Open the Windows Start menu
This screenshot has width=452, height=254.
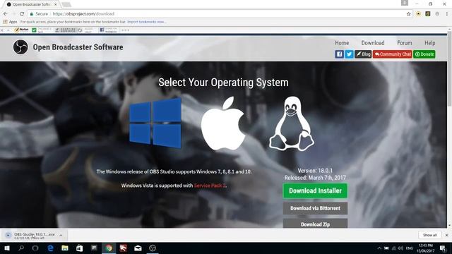pos(7,248)
